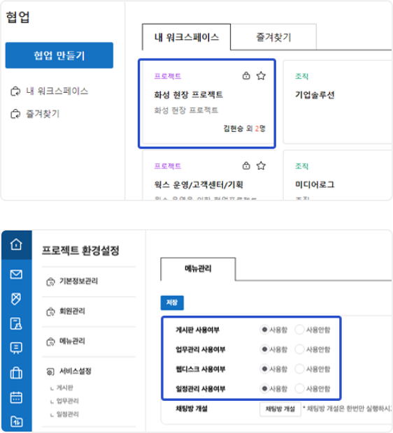Set 일정관리 사용여부 to 사용안함

coord(299,389)
